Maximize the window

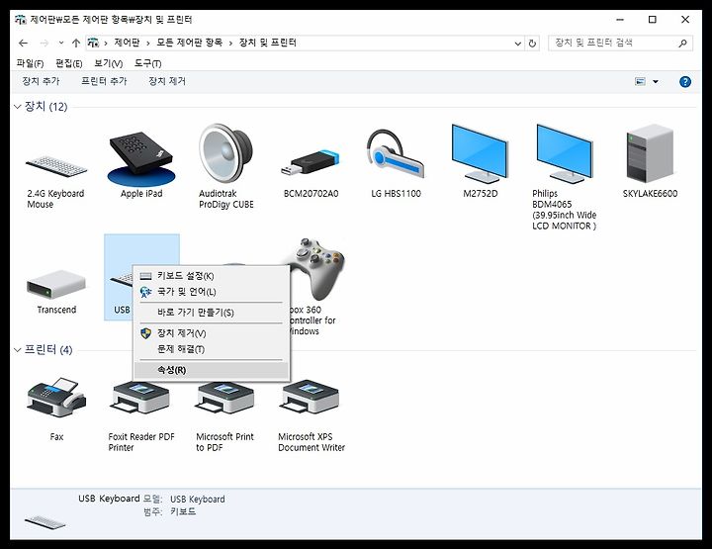pos(653,20)
